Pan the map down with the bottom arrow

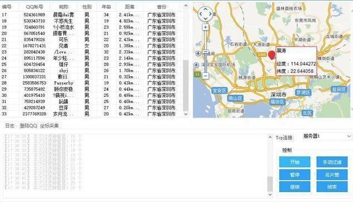205,18
